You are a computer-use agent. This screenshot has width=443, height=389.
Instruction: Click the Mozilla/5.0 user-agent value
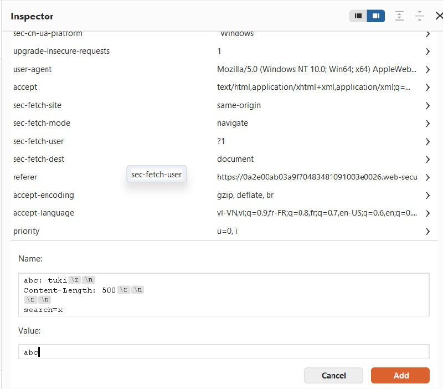coord(316,69)
